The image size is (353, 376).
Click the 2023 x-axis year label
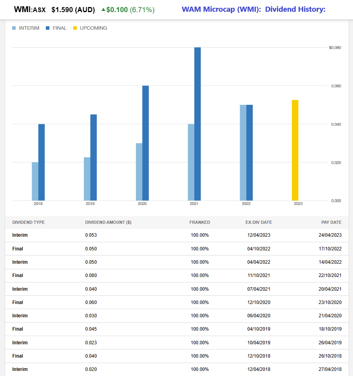298,203
